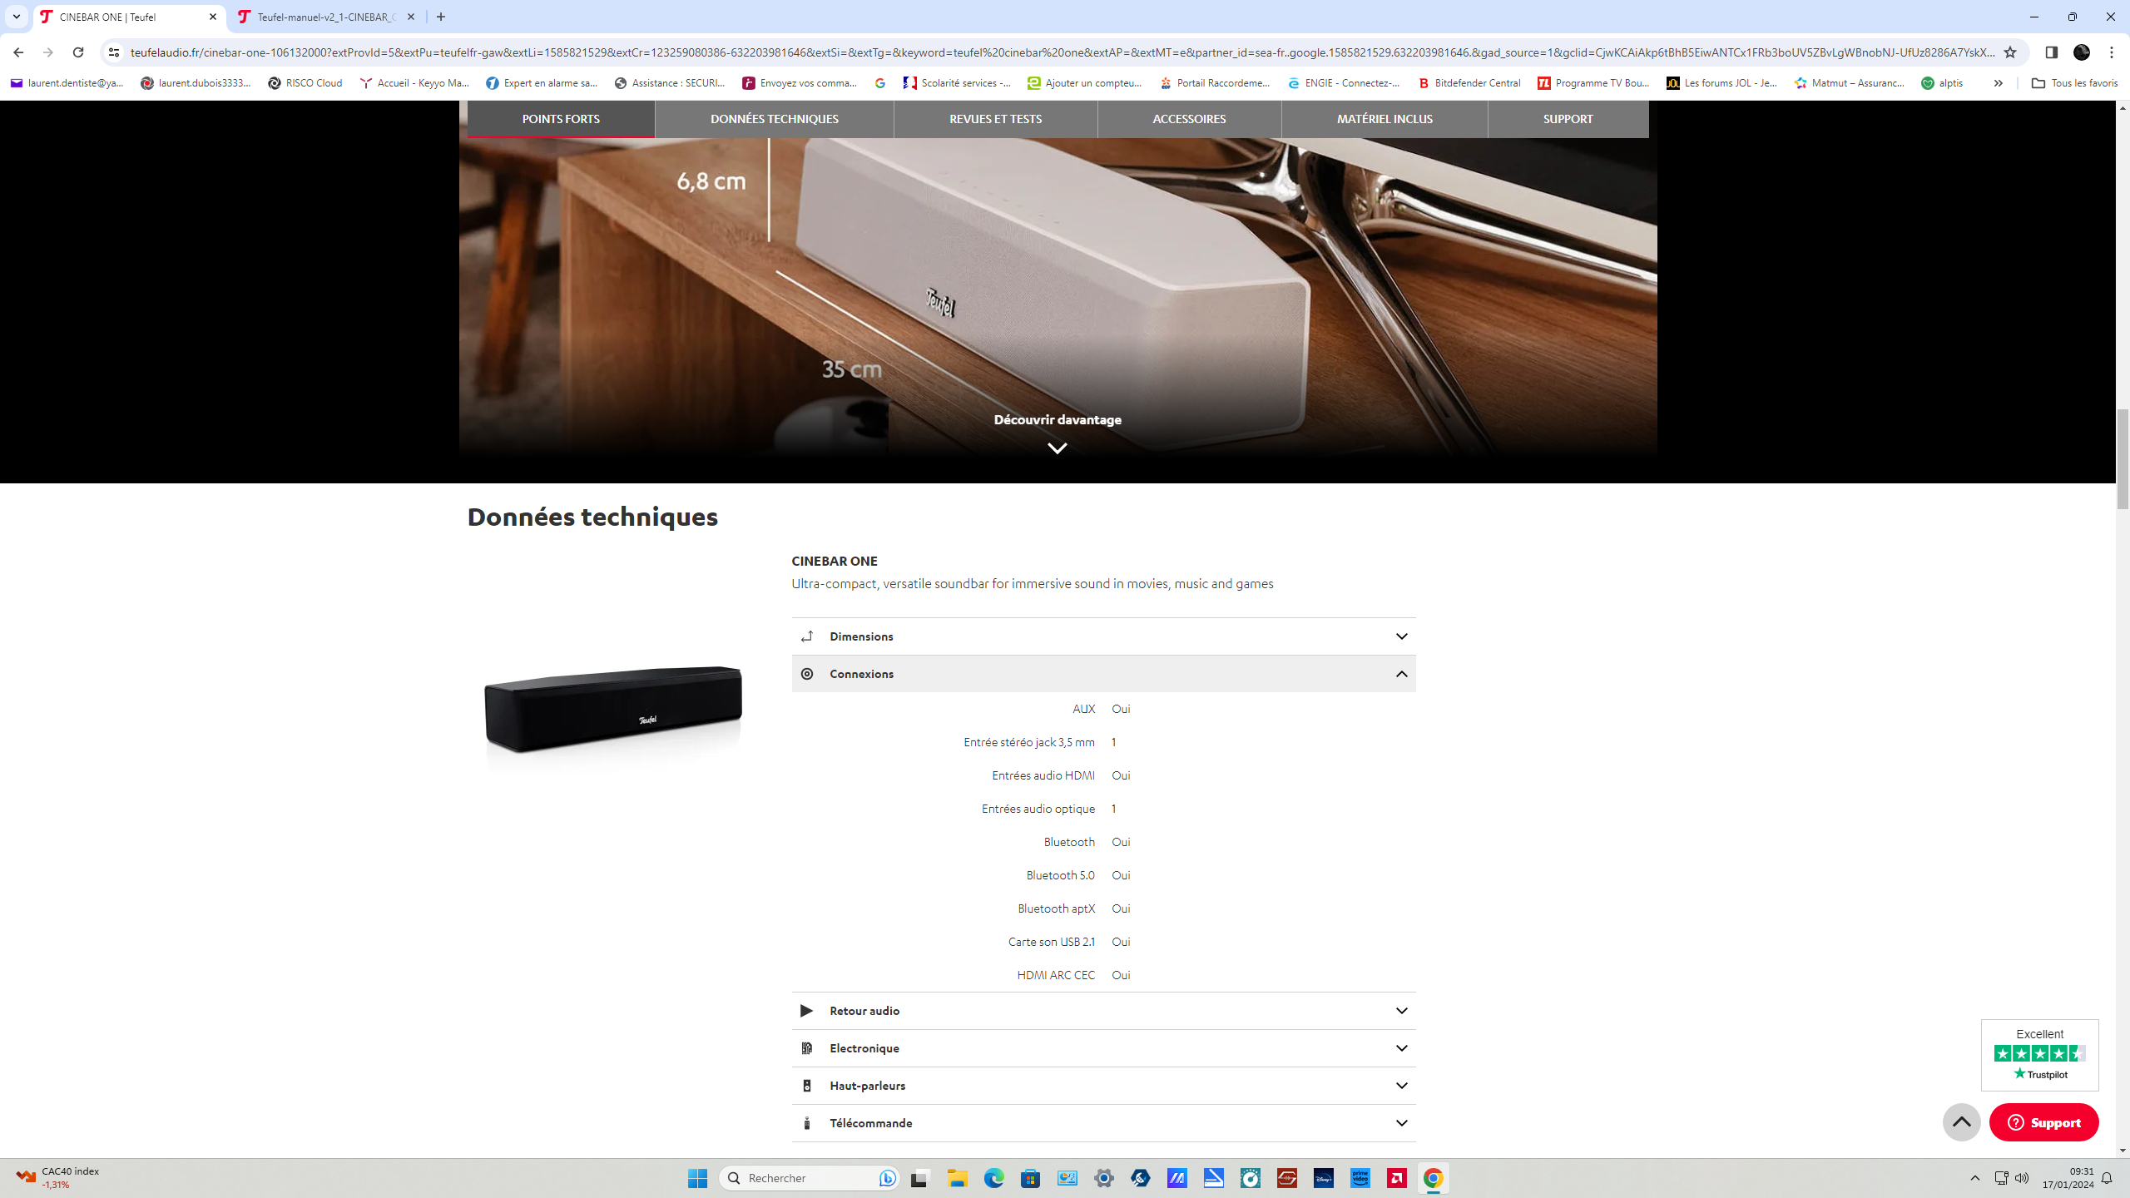Click the browser back arrow
Screen dimensions: 2130x1198
(18, 52)
